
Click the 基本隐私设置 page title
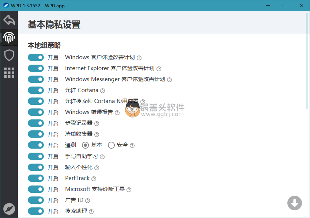(54, 25)
